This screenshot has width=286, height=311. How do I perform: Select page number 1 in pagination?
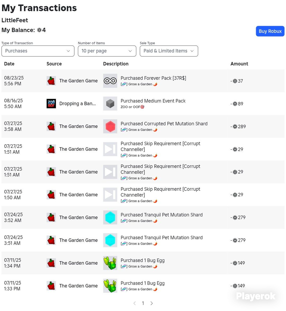click(143, 303)
